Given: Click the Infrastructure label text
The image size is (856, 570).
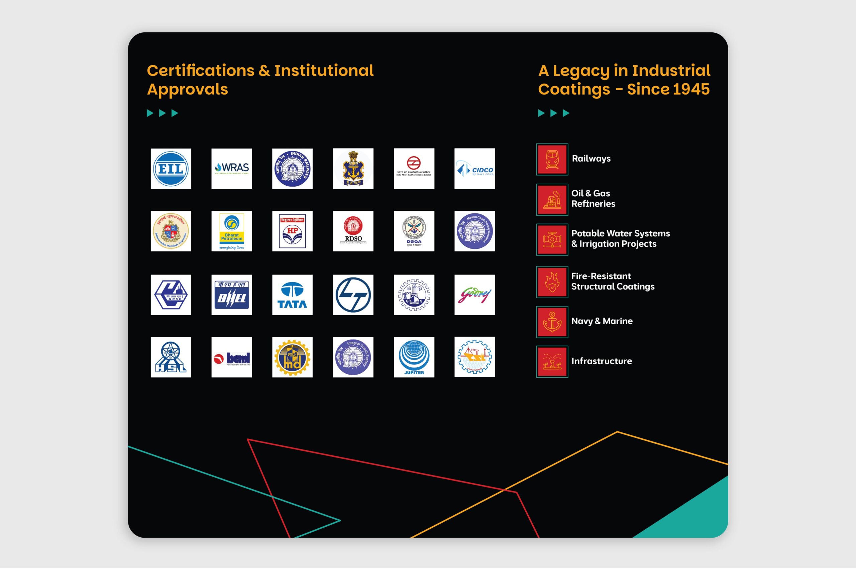Looking at the screenshot, I should (x=601, y=361).
